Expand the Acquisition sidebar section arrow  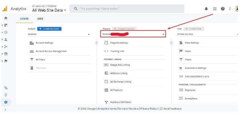[x=2, y=46]
